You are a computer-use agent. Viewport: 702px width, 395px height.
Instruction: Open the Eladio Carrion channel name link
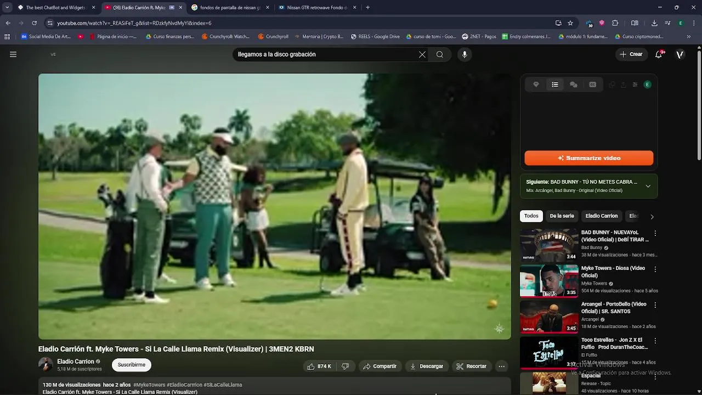(x=76, y=362)
